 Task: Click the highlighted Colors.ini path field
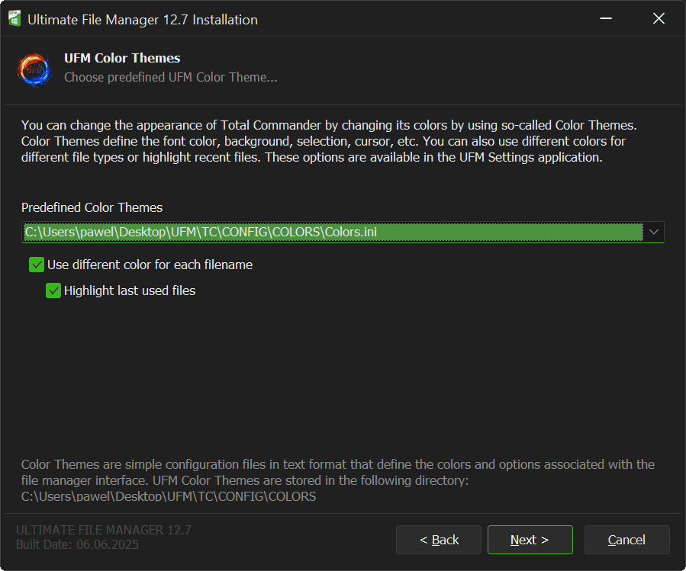pyautogui.click(x=332, y=232)
